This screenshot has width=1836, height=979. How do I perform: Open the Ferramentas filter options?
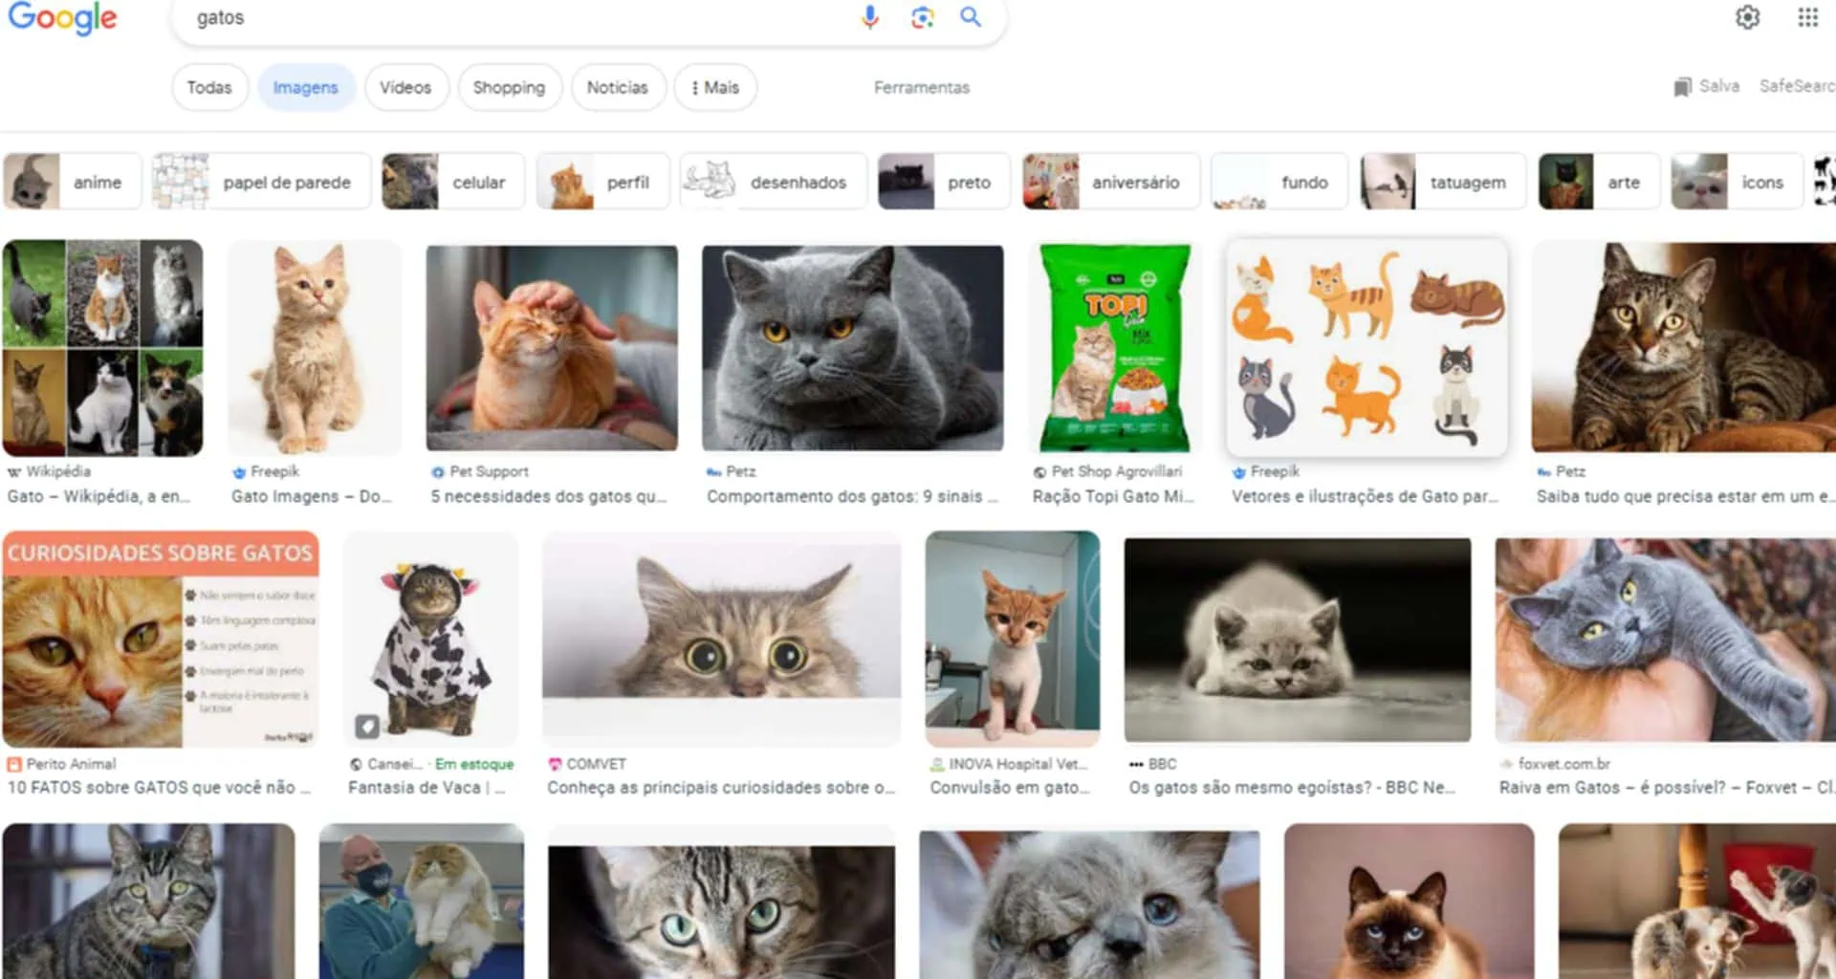(921, 88)
